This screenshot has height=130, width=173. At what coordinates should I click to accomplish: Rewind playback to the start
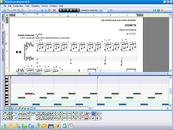point(61,10)
